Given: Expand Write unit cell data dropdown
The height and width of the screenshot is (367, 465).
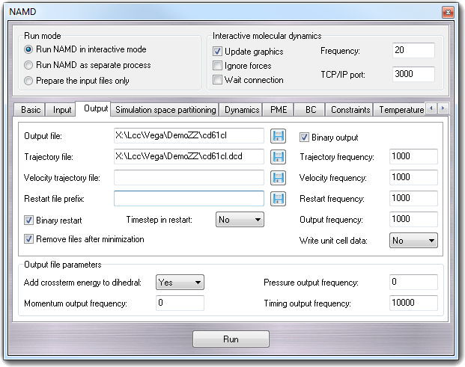Looking at the screenshot, I should [x=413, y=241].
